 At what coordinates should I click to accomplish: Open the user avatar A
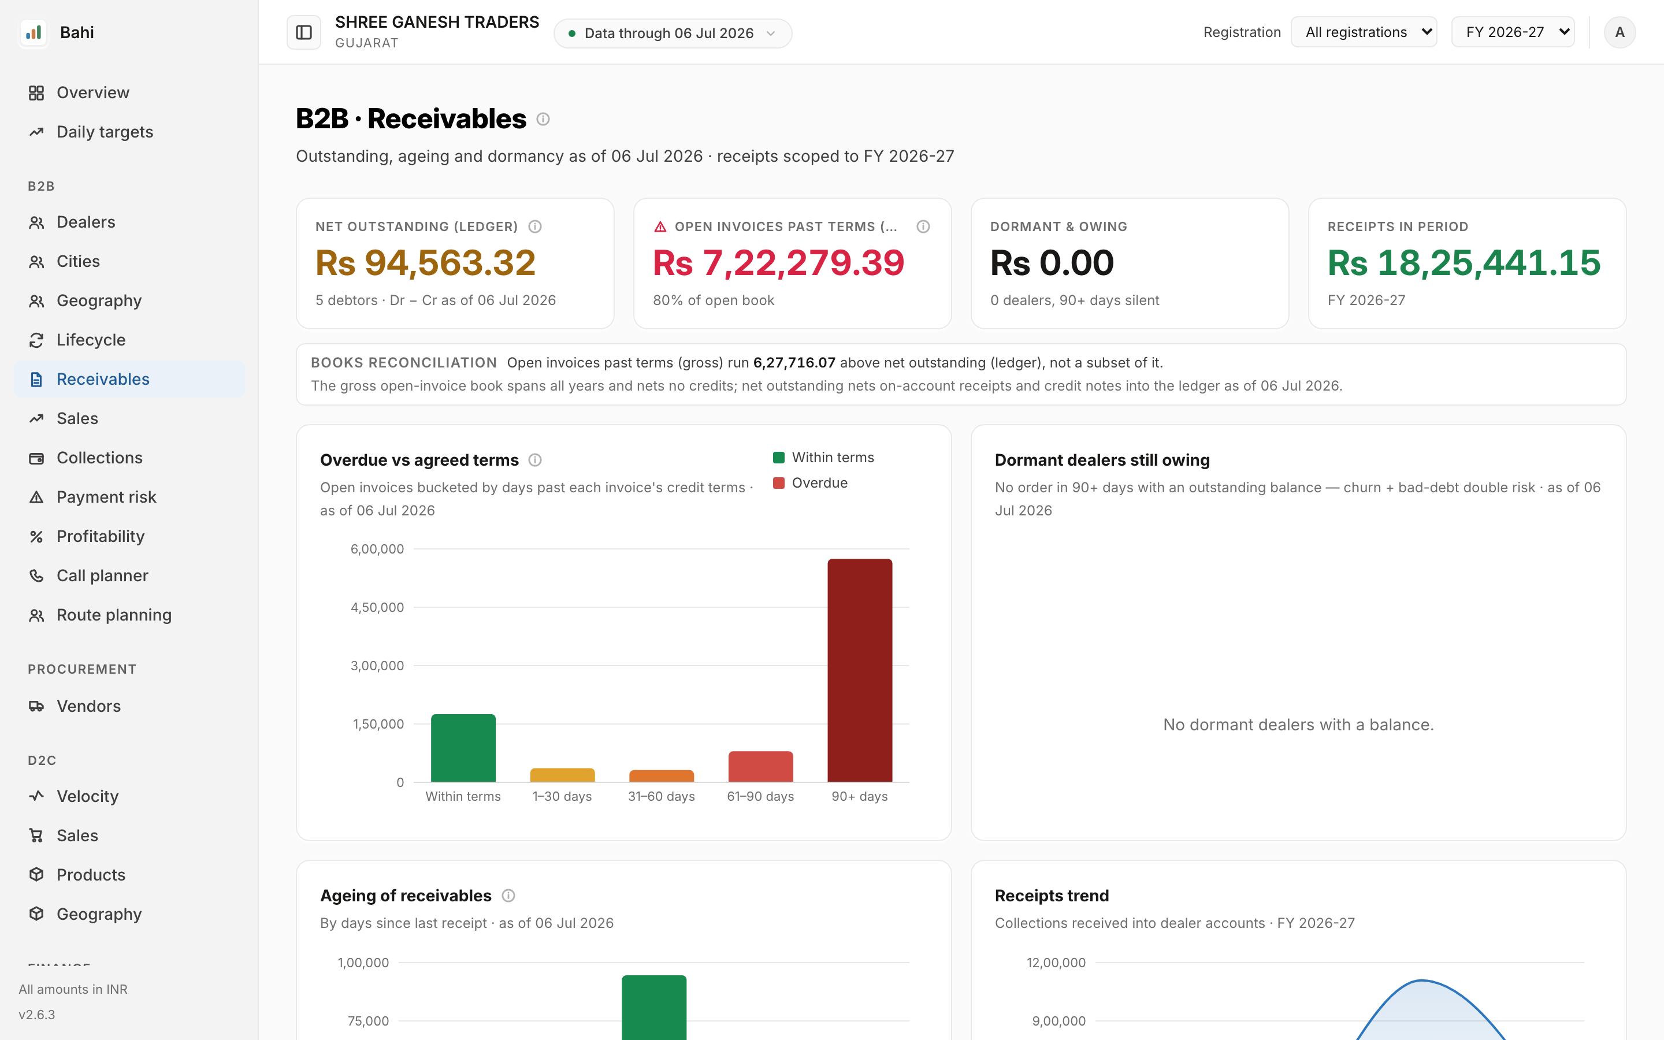[1620, 32]
